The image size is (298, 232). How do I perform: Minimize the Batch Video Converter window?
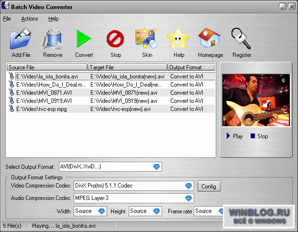283,7
